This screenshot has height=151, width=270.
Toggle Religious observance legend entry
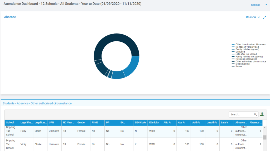(244, 59)
